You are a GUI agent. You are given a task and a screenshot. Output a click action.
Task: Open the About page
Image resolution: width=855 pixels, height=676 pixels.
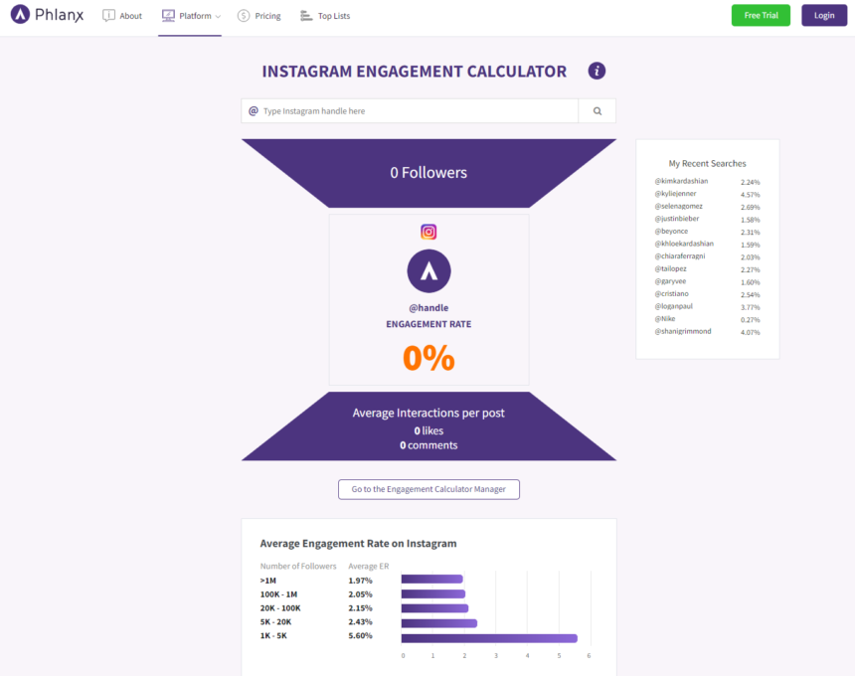[x=131, y=16]
